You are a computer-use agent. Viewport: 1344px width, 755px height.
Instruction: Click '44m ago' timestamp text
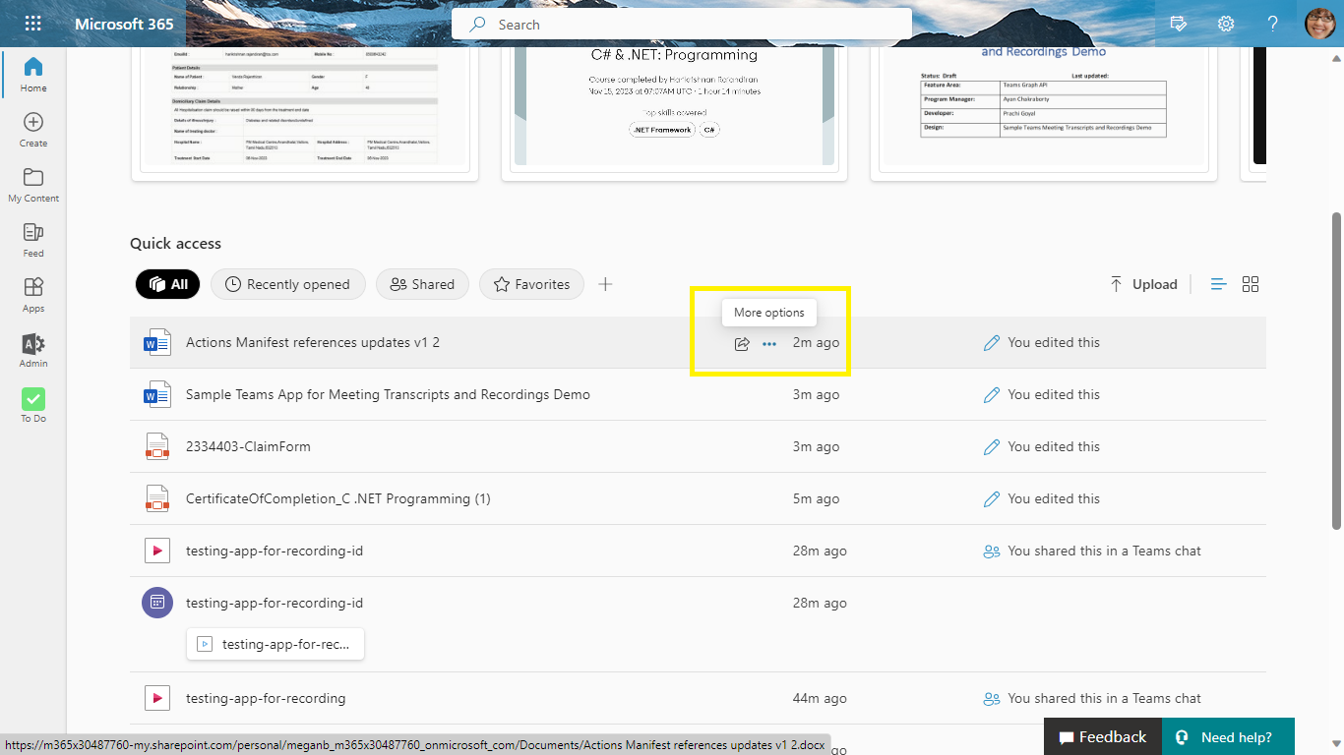(820, 698)
